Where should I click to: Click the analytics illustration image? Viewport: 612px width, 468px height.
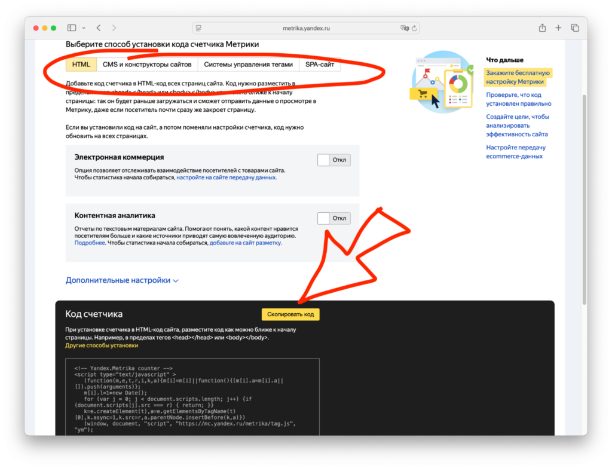pos(442,82)
